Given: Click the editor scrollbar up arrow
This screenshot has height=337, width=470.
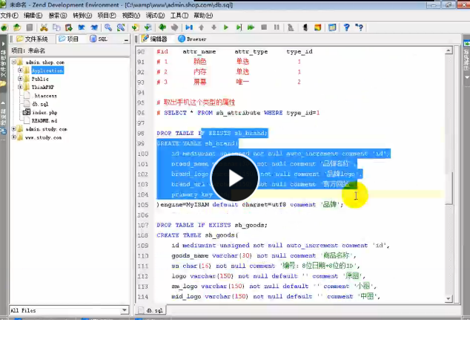Looking at the screenshot, I should tap(449, 50).
